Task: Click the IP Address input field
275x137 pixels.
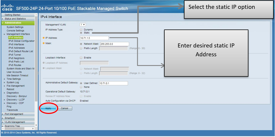Action: pos(94,38)
